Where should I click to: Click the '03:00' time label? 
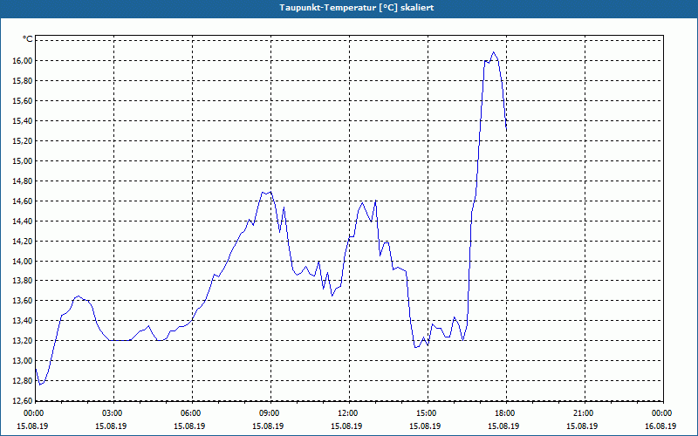114,413
